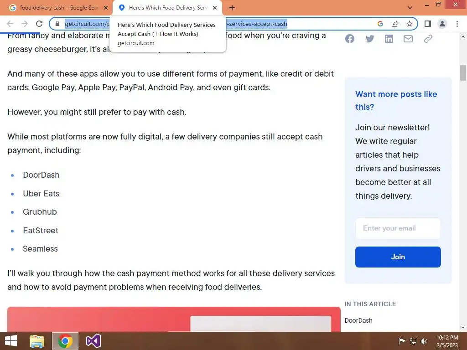Go back to previous page arrow
The image size is (467, 350).
tap(10, 24)
